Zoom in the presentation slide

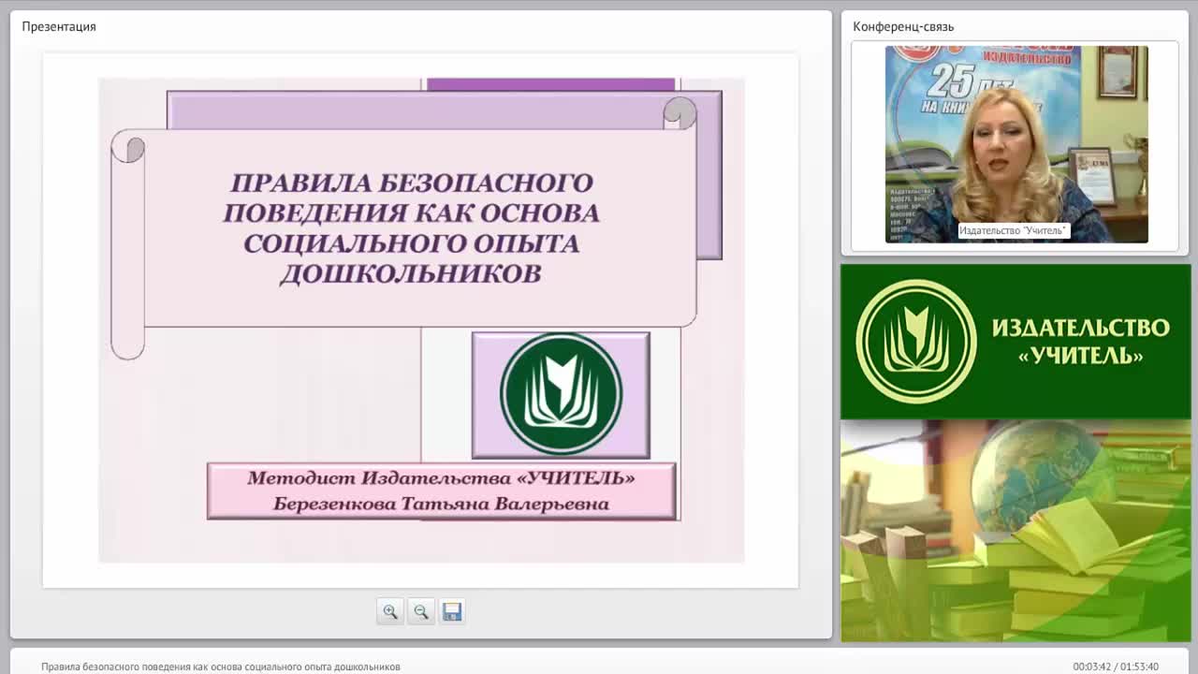389,611
